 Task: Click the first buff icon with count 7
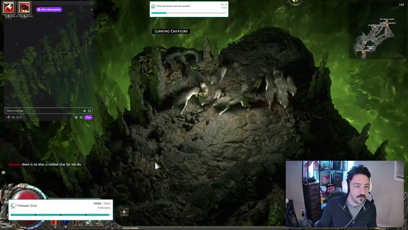[x=9, y=7]
